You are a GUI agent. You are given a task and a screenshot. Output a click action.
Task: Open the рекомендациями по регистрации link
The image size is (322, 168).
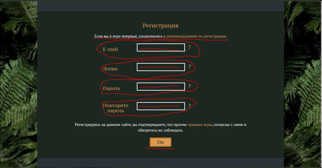[x=196, y=36]
